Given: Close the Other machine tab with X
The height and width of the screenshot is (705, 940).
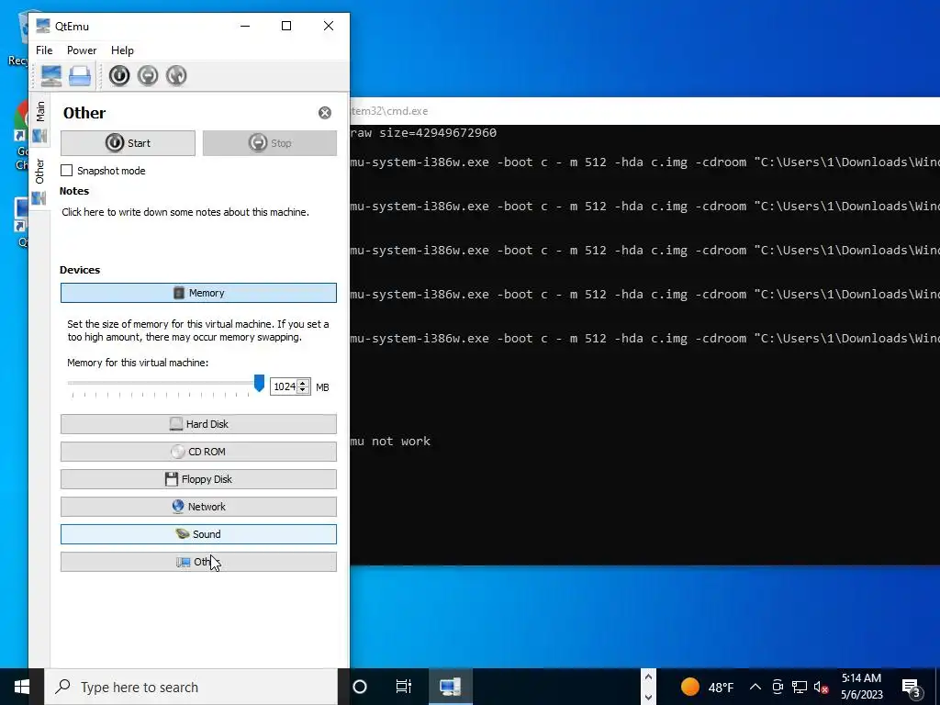Looking at the screenshot, I should click(325, 113).
